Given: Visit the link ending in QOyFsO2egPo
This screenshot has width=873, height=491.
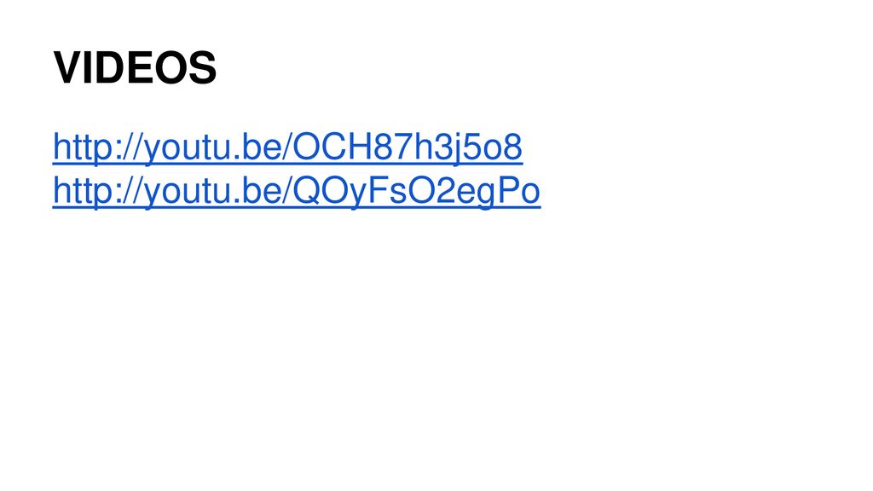Looking at the screenshot, I should pos(297,191).
